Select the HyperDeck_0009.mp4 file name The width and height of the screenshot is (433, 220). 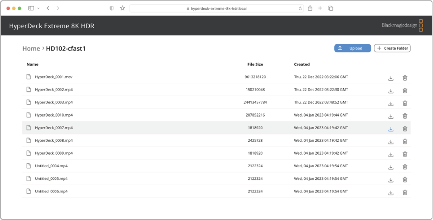click(x=54, y=153)
